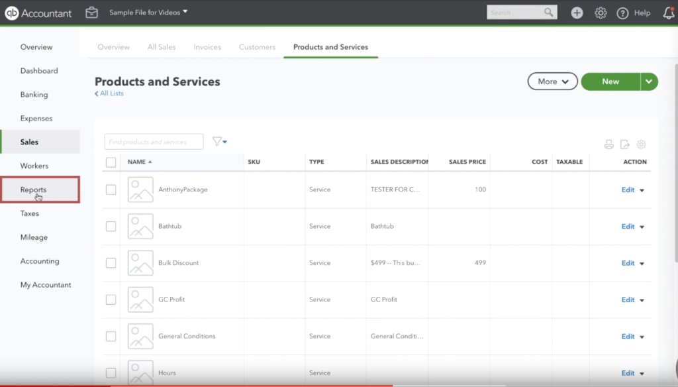Click the export list icon above table
The image size is (678, 387).
pyautogui.click(x=625, y=144)
